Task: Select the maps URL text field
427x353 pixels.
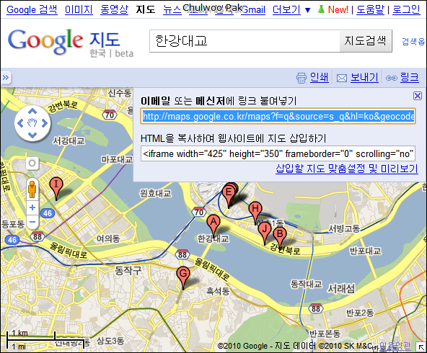Action: click(278, 117)
